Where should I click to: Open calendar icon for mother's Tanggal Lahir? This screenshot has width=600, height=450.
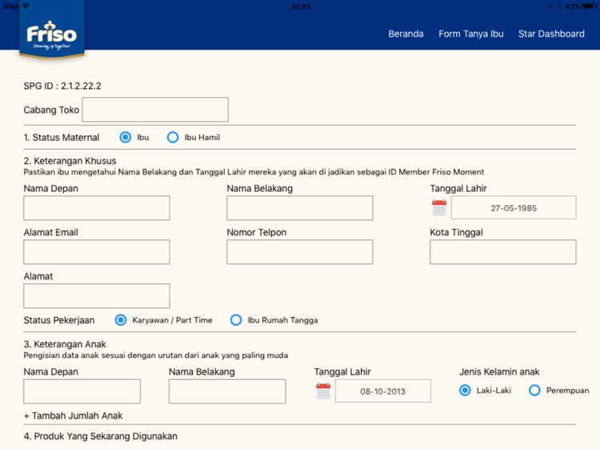[x=439, y=207]
